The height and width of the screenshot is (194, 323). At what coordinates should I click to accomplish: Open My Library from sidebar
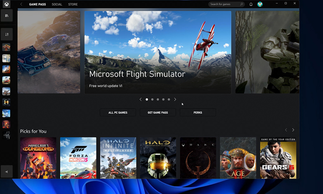pyautogui.click(x=6, y=16)
